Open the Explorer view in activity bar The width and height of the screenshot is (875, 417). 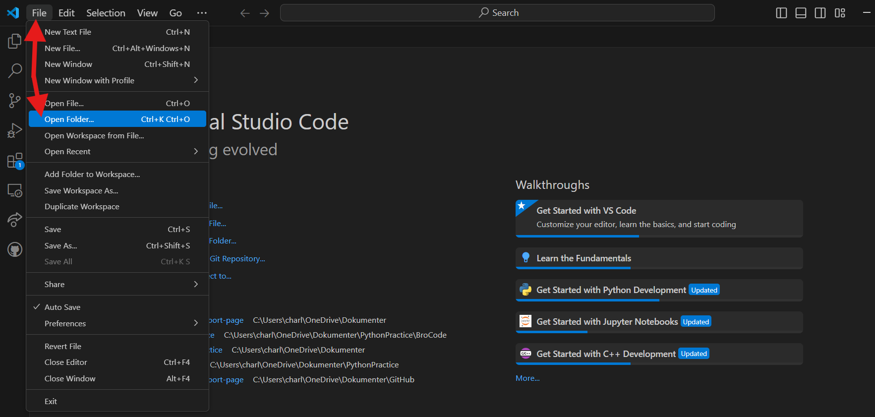tap(15, 41)
